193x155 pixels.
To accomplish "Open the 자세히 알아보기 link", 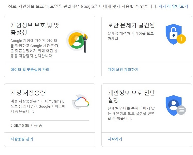I will click(173, 6).
